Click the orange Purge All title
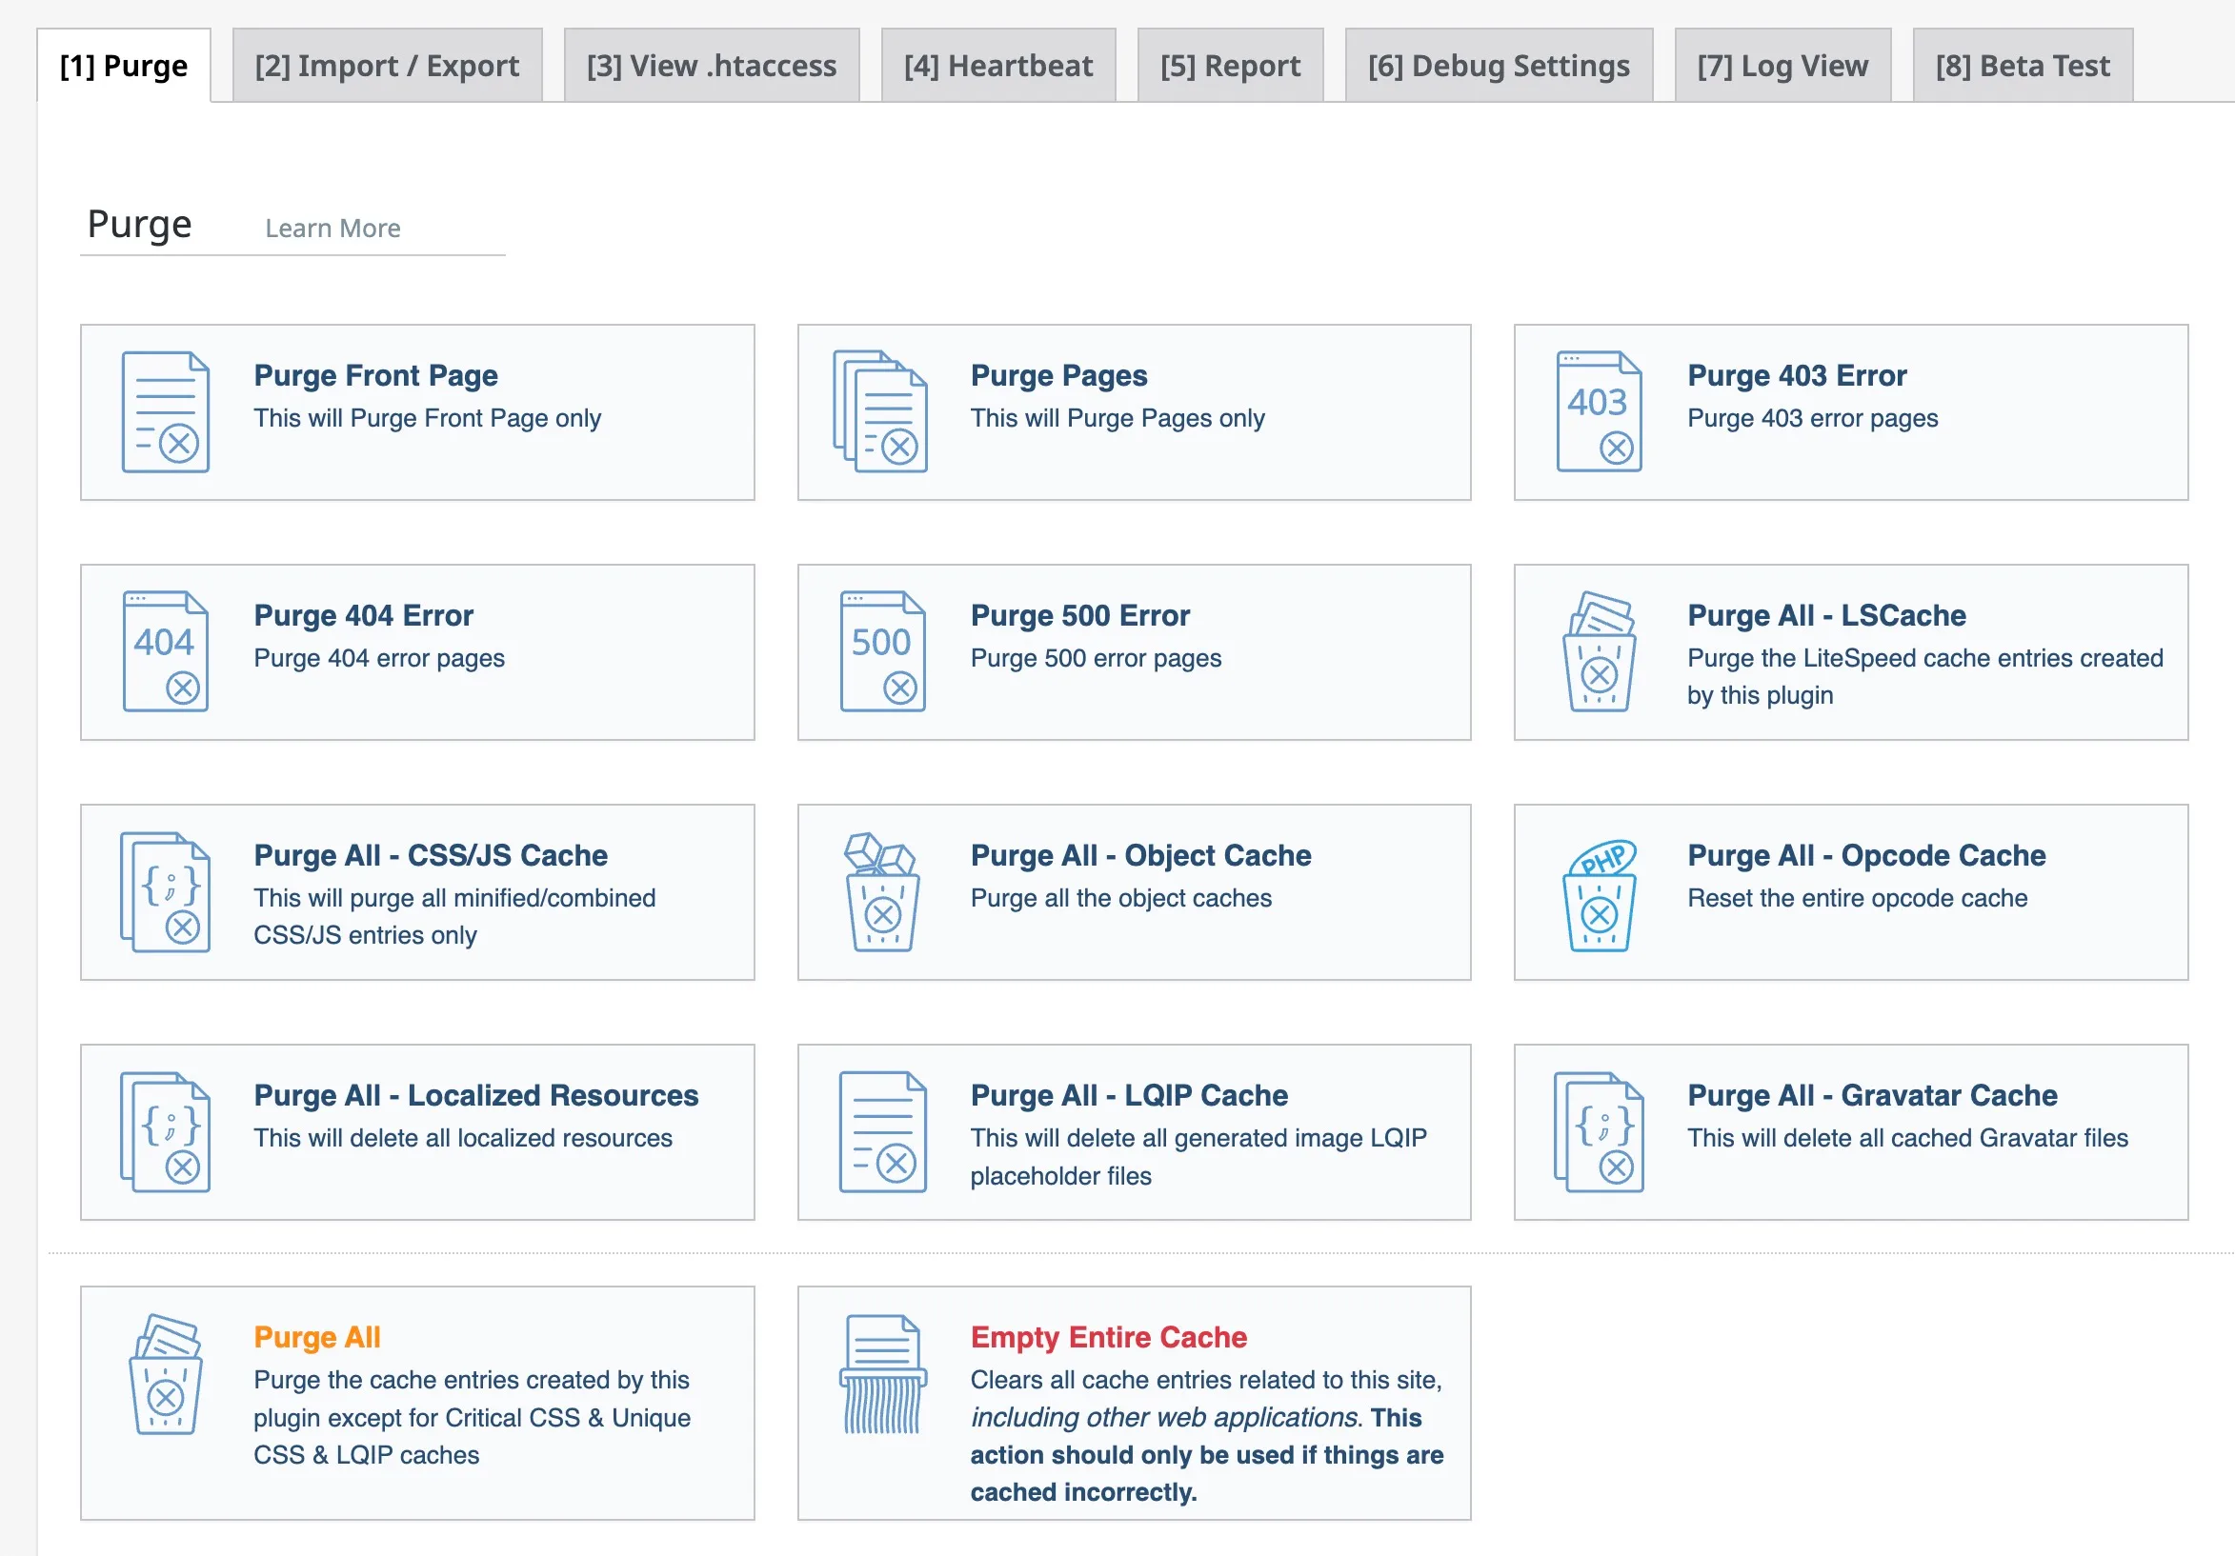Screen dimensions: 2235x1556 coord(316,1336)
